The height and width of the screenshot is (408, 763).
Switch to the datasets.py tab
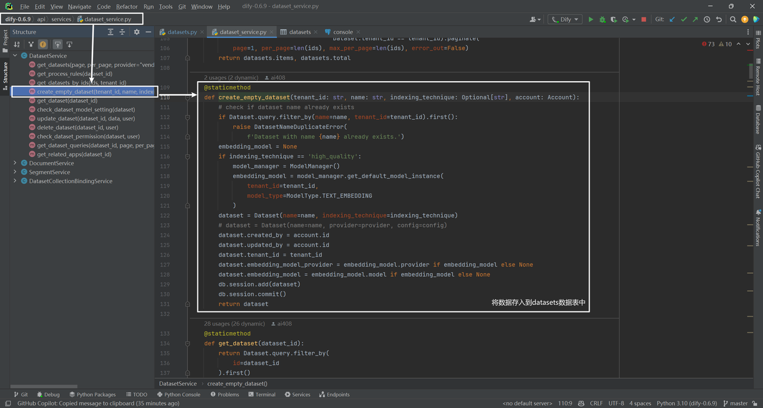point(182,32)
